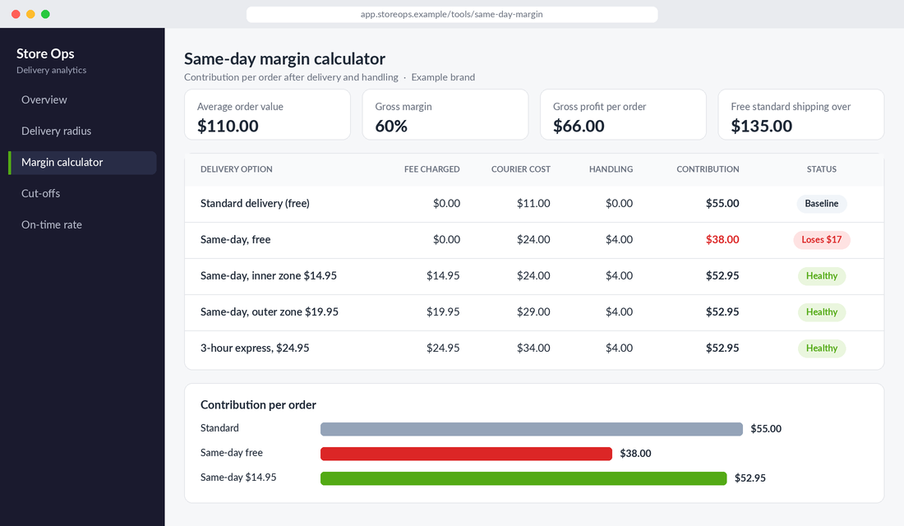Click Healthy badge for outer zone row
This screenshot has height=526, width=904.
(822, 312)
